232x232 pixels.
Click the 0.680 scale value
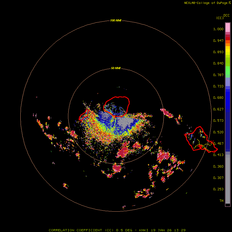tap(218, 98)
